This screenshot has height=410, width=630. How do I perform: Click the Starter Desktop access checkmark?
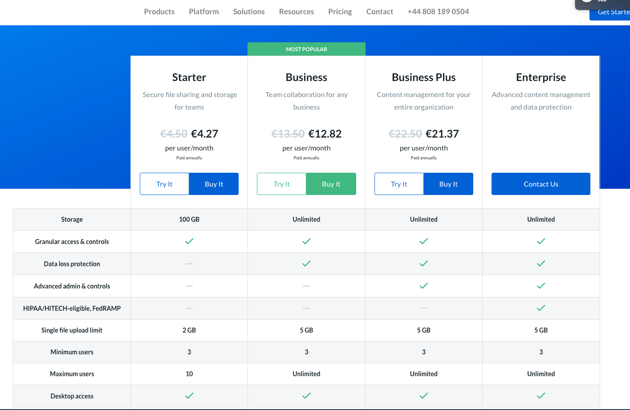coord(189,395)
